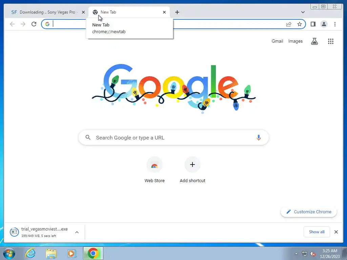Show hidden system tray icons
347x260 pixels.
pos(296,254)
